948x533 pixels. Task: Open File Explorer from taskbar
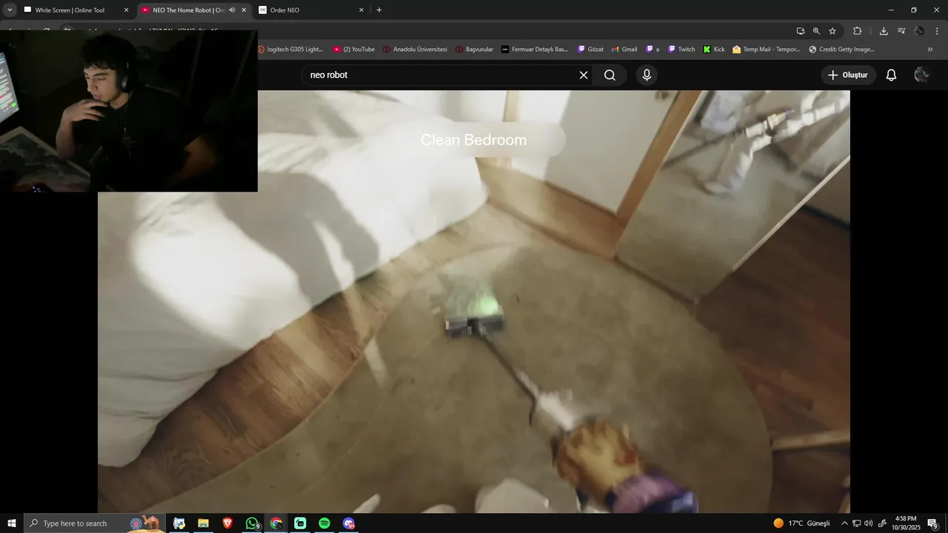pyautogui.click(x=203, y=523)
